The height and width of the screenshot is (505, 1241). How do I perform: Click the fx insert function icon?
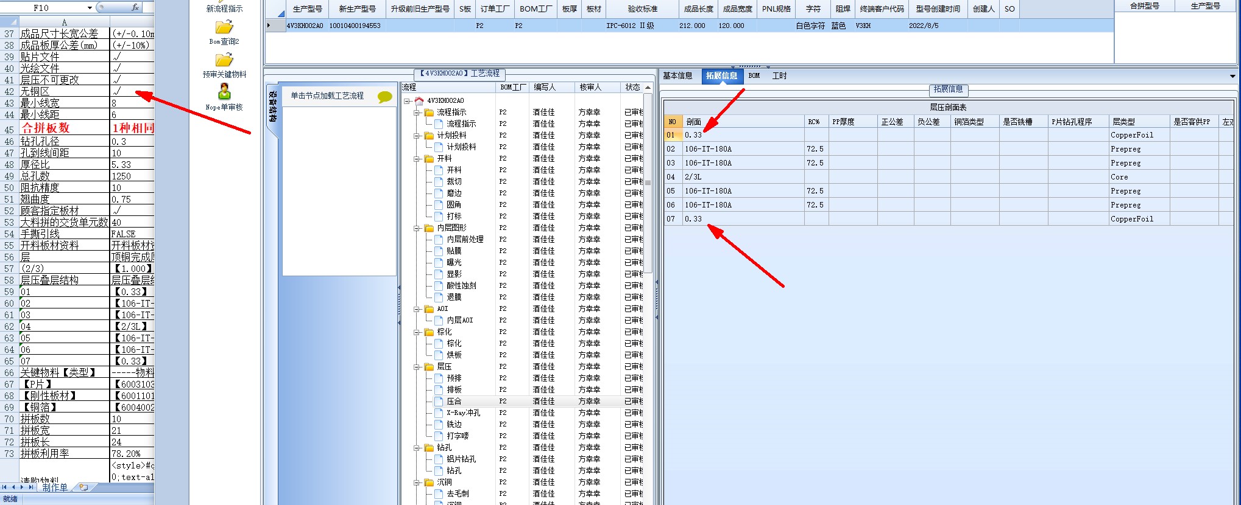(135, 7)
